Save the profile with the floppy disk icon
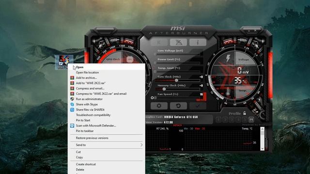This screenshot has height=174, width=310. (251, 119)
